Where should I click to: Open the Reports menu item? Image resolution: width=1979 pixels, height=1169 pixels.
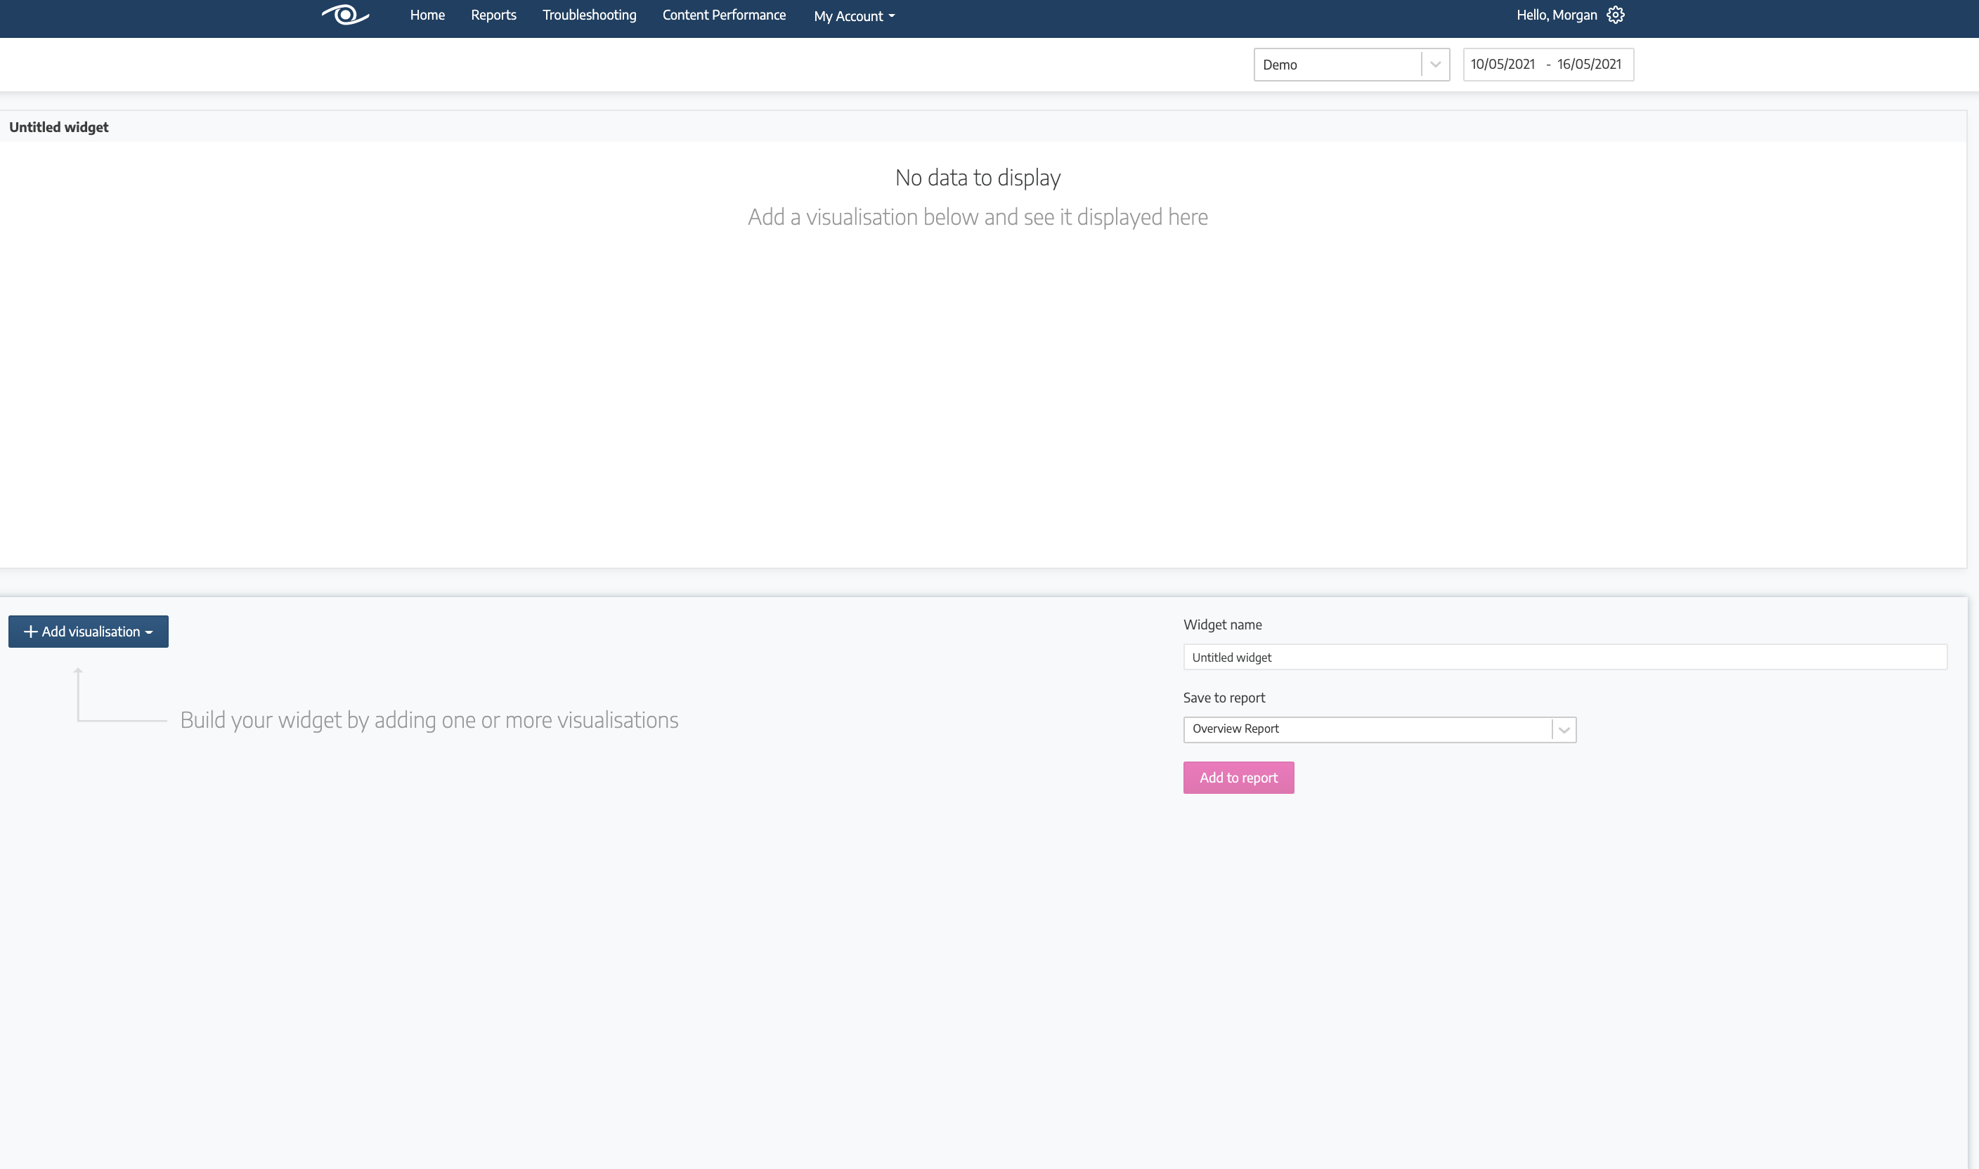point(493,15)
